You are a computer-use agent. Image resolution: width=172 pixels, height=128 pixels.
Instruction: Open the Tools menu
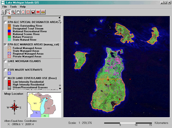coord(13,7)
